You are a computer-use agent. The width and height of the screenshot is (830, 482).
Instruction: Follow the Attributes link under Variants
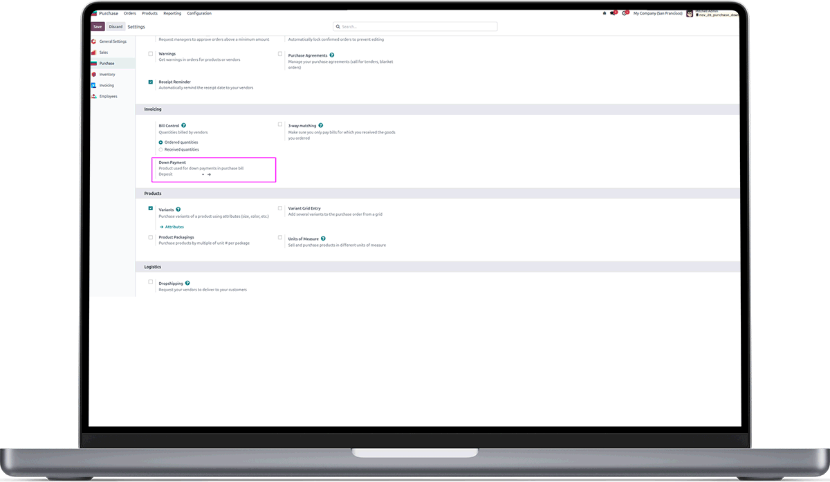(172, 227)
